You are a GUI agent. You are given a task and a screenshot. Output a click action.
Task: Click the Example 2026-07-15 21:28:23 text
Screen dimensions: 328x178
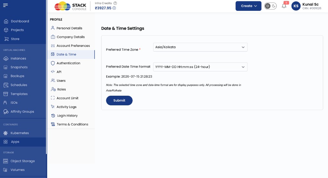click(x=129, y=77)
